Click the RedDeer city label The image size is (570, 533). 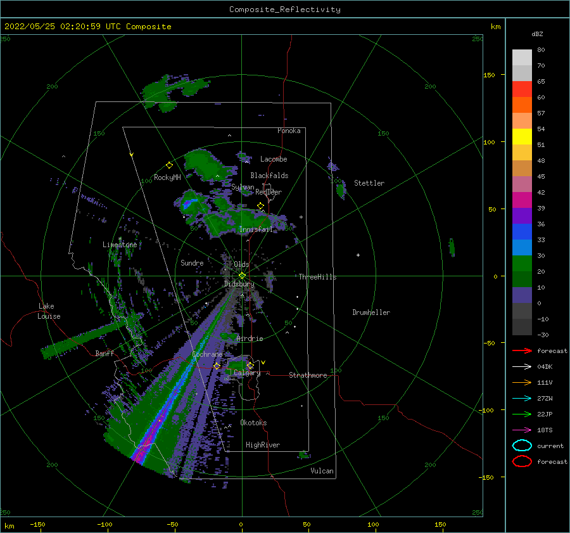point(269,192)
